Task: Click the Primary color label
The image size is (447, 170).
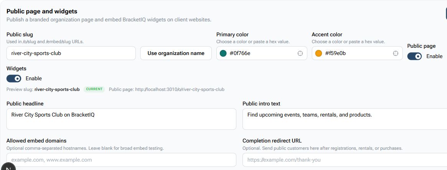Action: coord(233,35)
